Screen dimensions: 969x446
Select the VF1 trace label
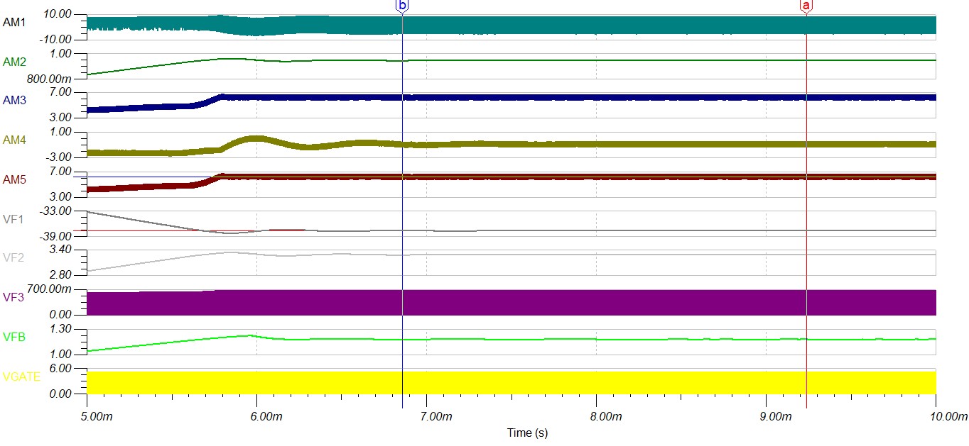[x=13, y=219]
